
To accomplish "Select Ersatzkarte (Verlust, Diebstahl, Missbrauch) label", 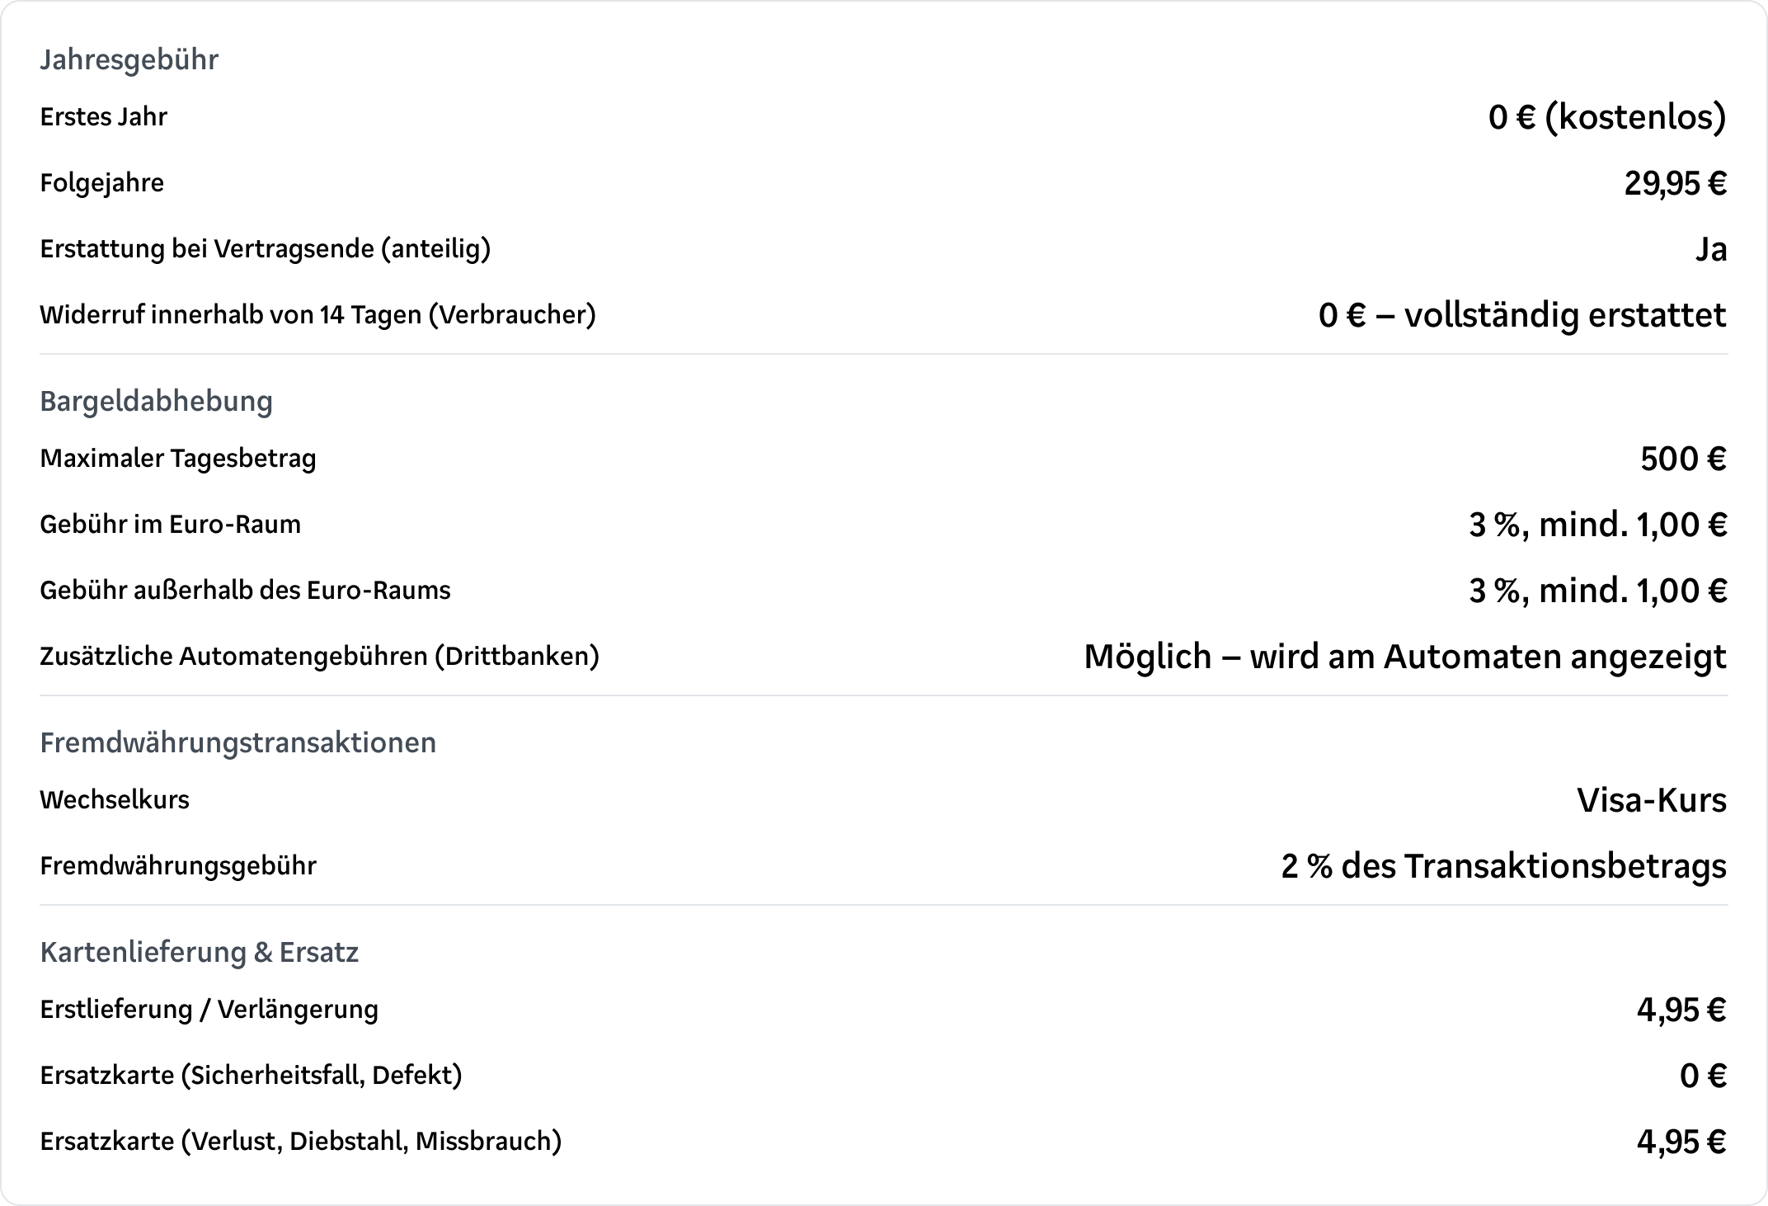I will coord(300,1142).
